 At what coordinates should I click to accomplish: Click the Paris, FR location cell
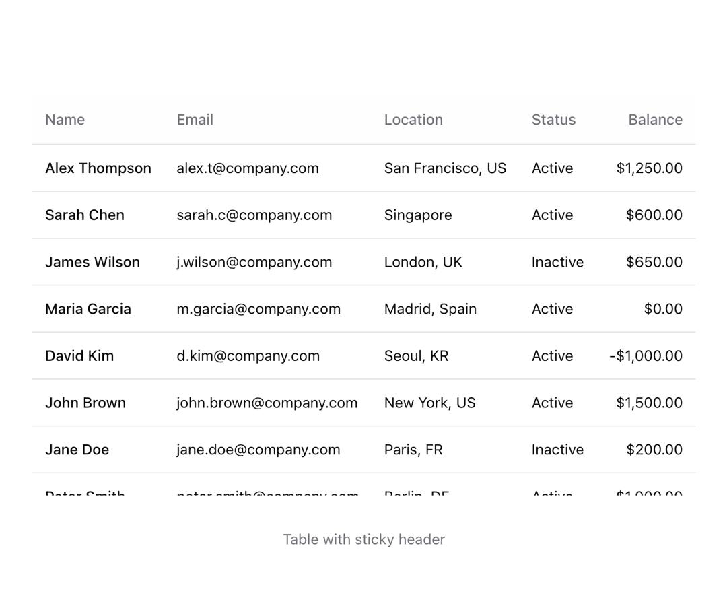(x=413, y=450)
